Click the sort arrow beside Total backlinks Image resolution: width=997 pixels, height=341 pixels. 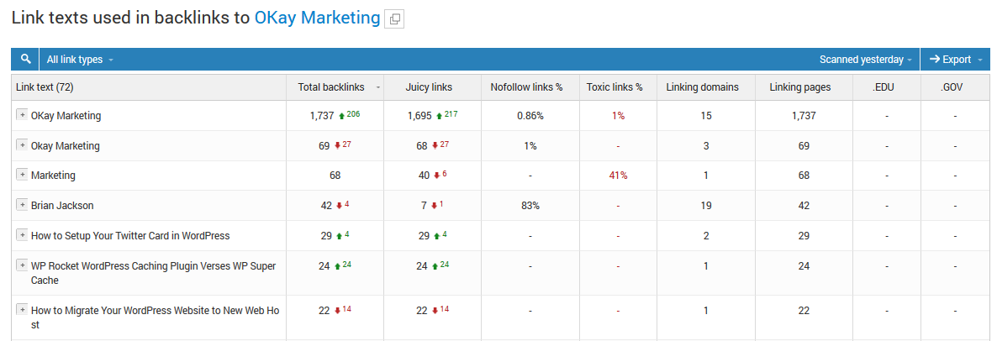[x=378, y=87]
